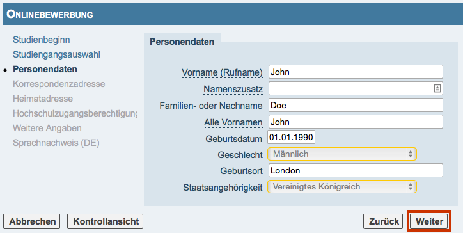Open the Kontrollansicht view
The width and height of the screenshot is (463, 233).
point(106,221)
